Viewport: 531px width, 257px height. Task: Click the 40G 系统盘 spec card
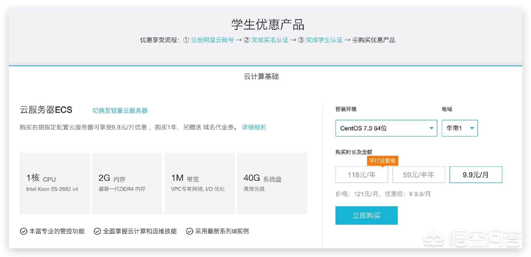coord(272,183)
